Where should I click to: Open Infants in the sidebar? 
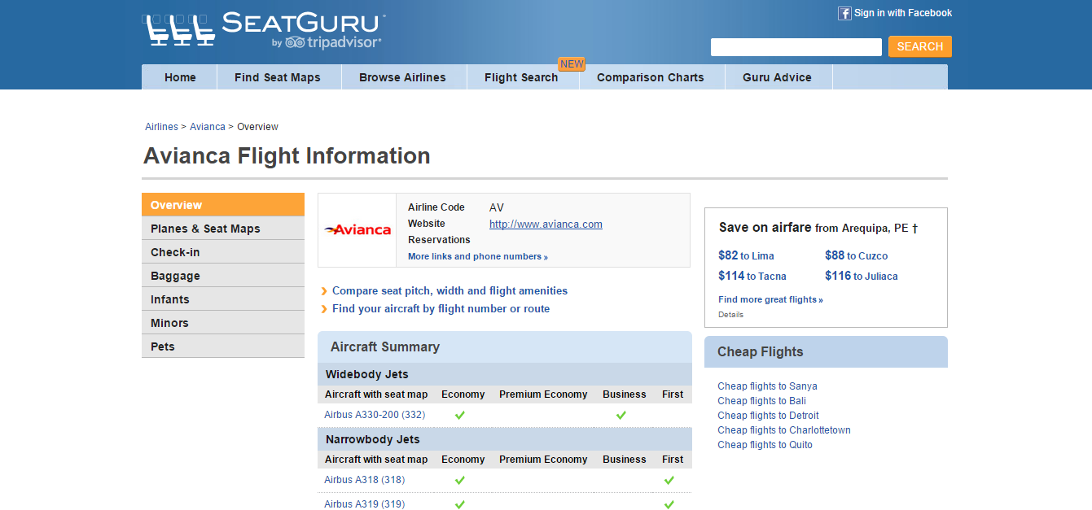223,299
